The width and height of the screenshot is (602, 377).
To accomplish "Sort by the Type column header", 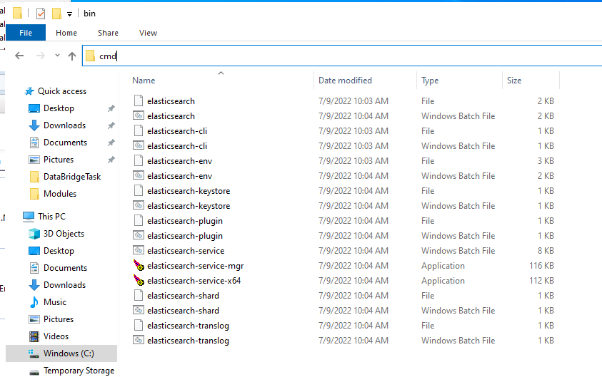I will pyautogui.click(x=430, y=81).
